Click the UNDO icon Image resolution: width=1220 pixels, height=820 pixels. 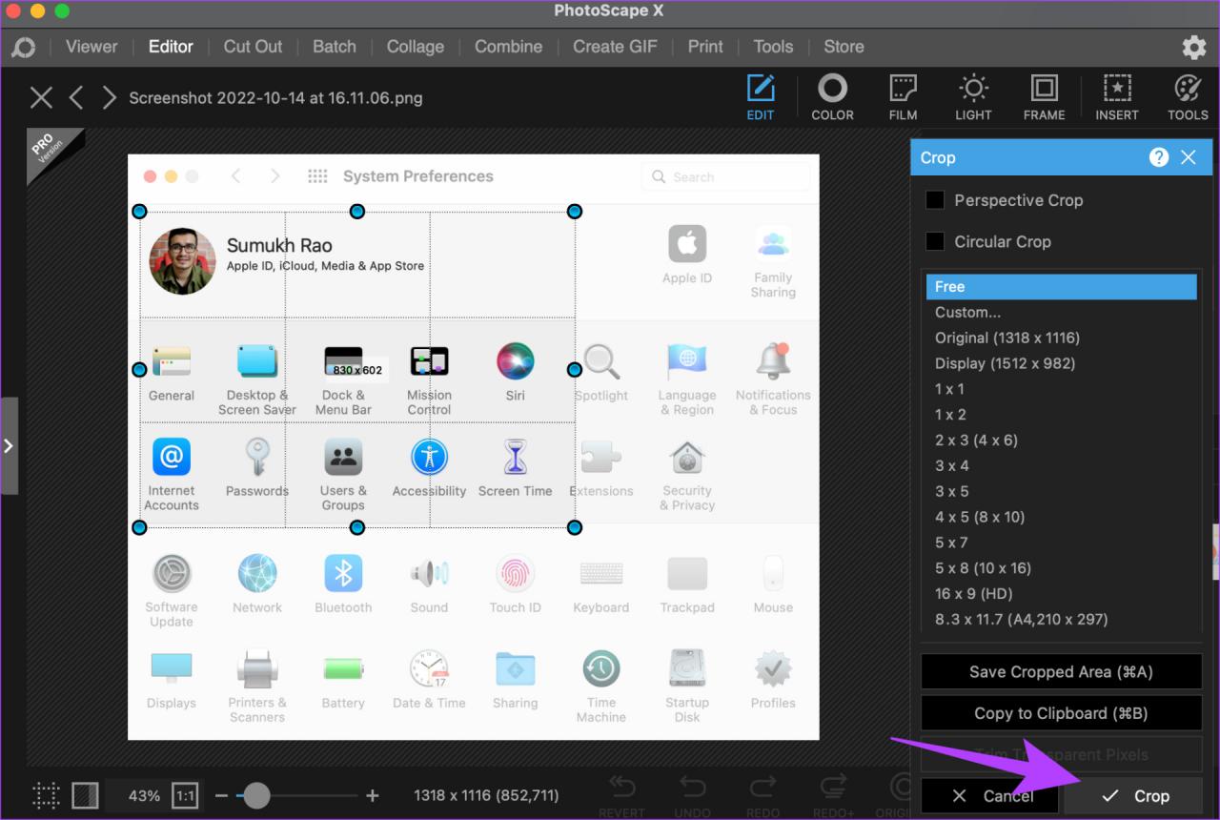coord(692,795)
